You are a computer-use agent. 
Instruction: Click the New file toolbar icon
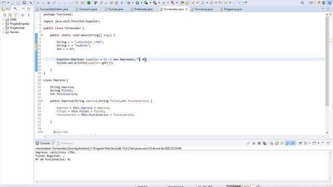pyautogui.click(x=4, y=3)
